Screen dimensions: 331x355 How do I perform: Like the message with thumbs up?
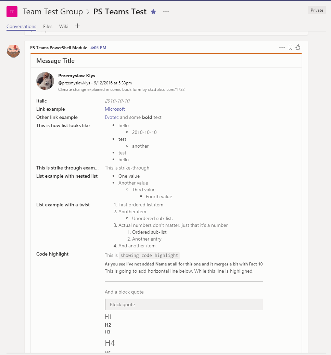click(x=298, y=47)
